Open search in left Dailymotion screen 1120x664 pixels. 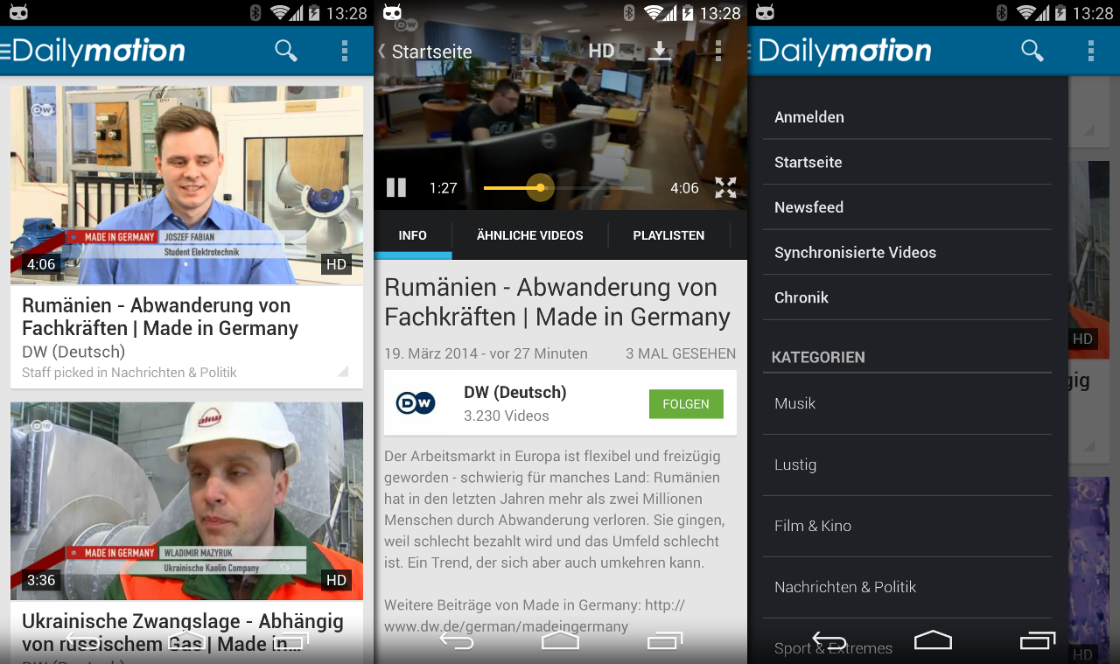point(286,51)
